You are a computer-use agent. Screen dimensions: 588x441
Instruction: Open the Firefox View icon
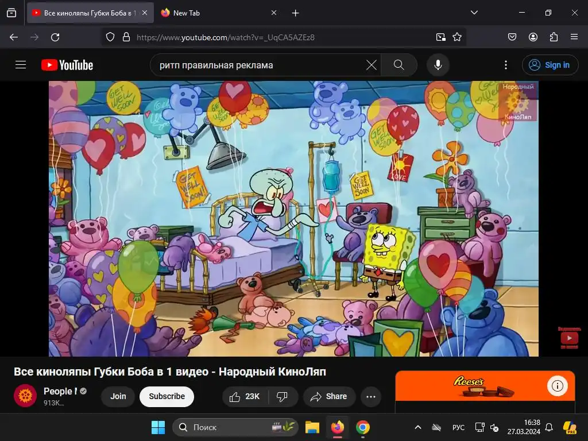click(x=11, y=13)
